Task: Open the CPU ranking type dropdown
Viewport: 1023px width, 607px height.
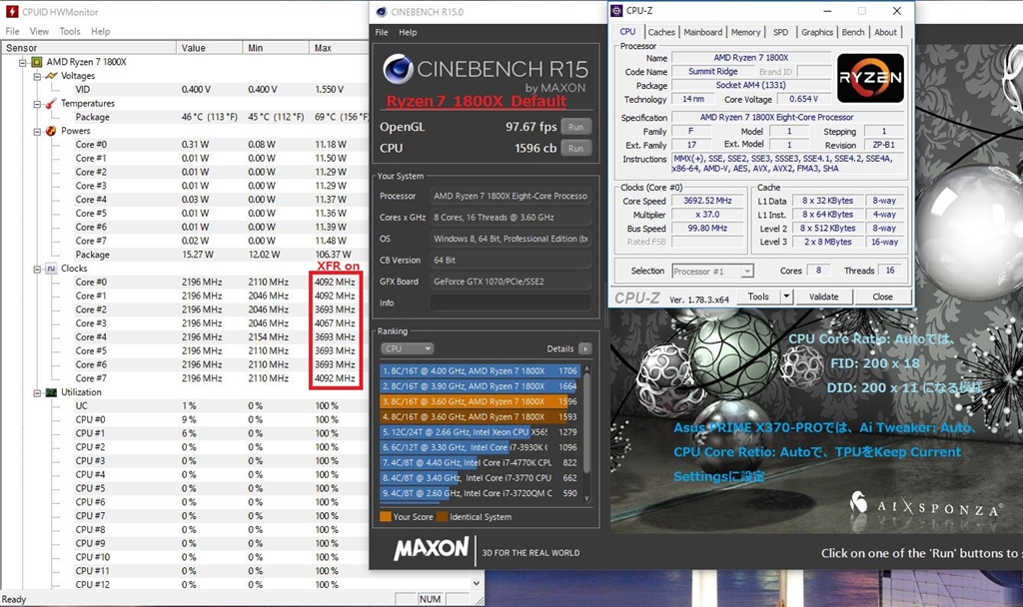Action: click(408, 348)
